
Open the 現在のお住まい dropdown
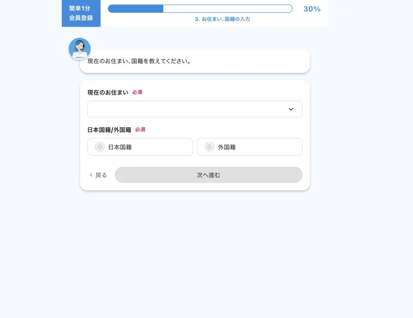(195, 109)
